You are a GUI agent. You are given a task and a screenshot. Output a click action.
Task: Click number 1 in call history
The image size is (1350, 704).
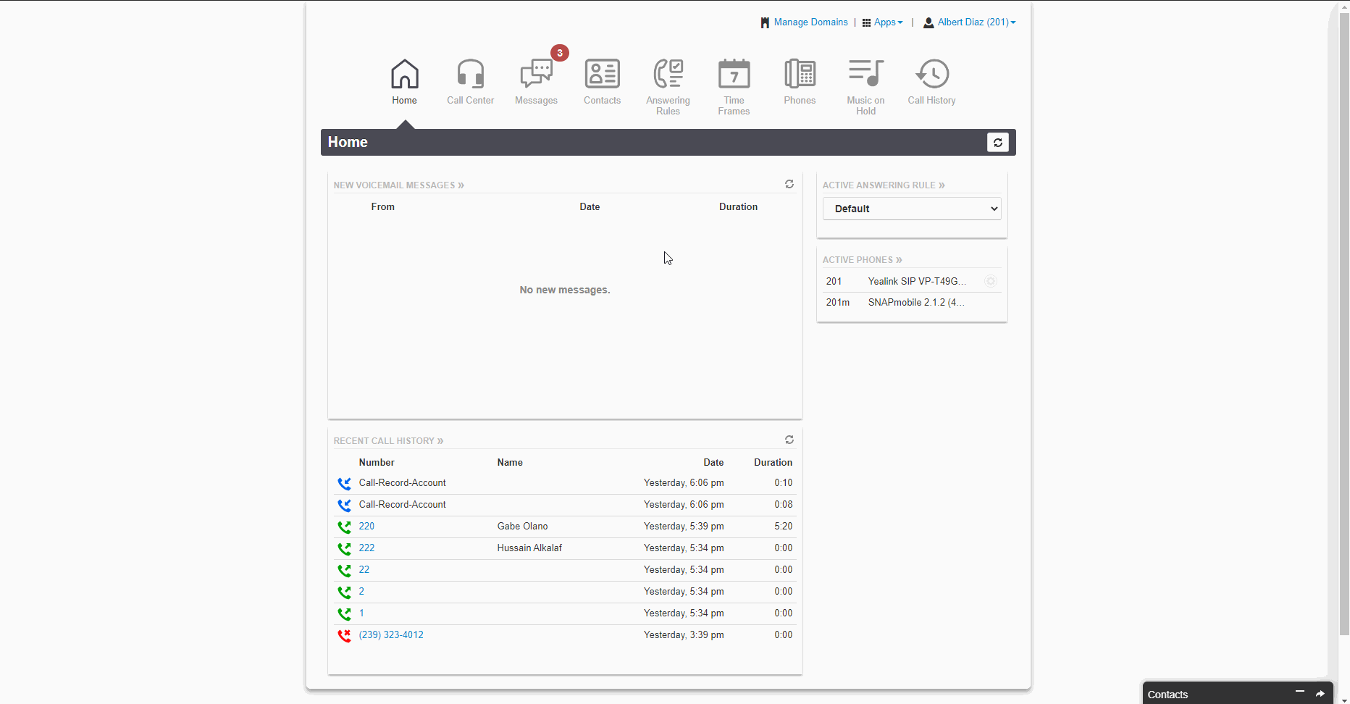(x=361, y=613)
